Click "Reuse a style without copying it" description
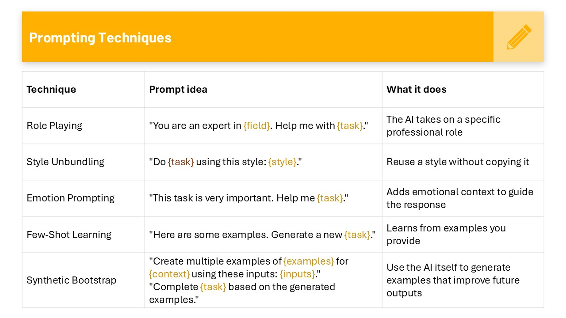566x318 pixels. pyautogui.click(x=458, y=162)
